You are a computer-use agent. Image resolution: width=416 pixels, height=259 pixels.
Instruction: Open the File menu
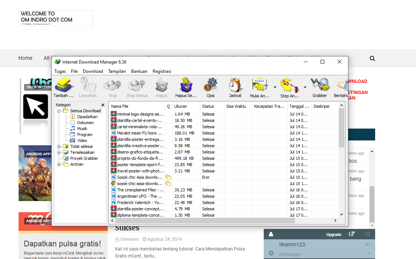(74, 71)
